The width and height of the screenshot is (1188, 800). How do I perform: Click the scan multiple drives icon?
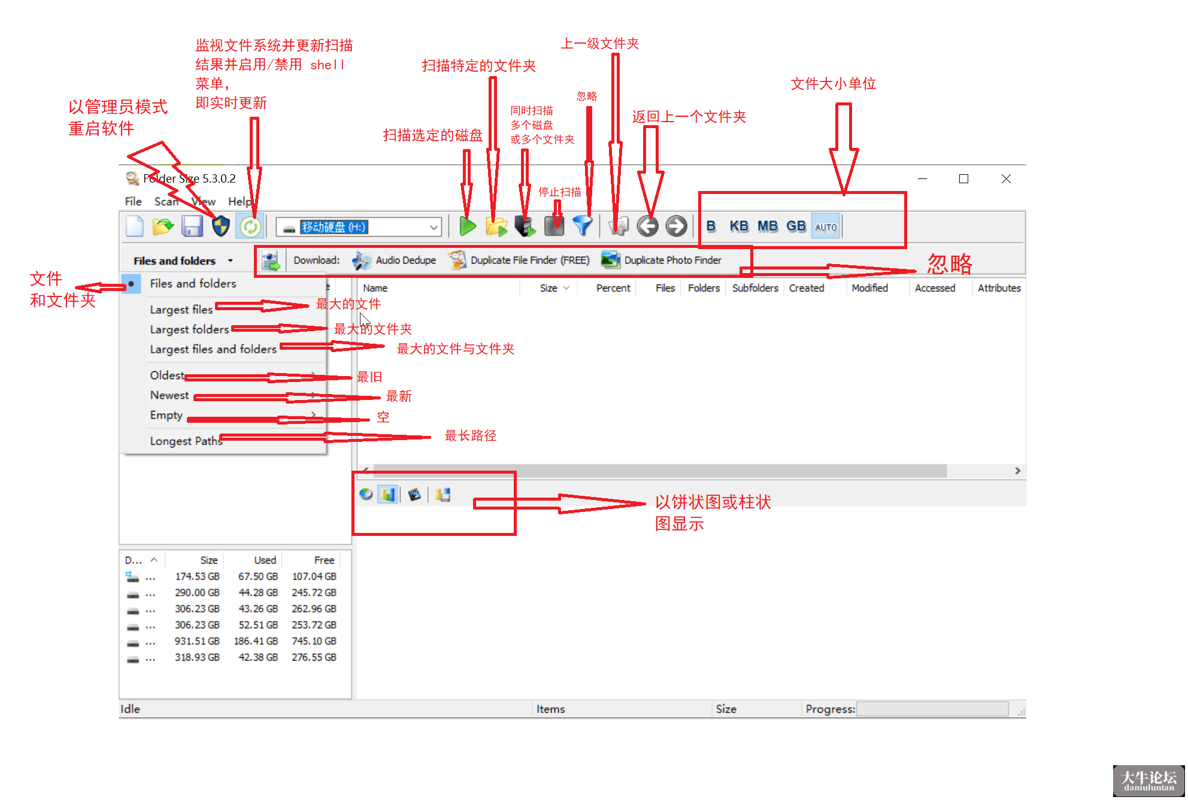pos(525,226)
